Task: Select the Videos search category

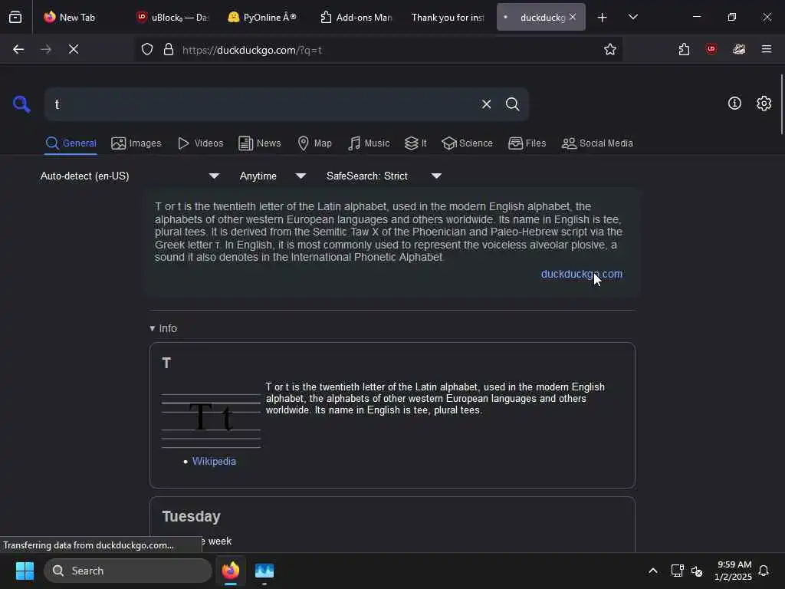Action: coord(200,143)
